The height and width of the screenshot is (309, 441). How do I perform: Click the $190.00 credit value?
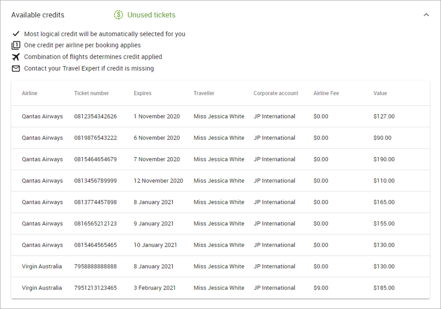coord(384,159)
